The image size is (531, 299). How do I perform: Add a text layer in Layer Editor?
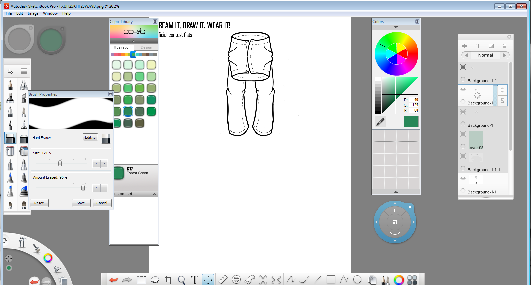coord(478,46)
